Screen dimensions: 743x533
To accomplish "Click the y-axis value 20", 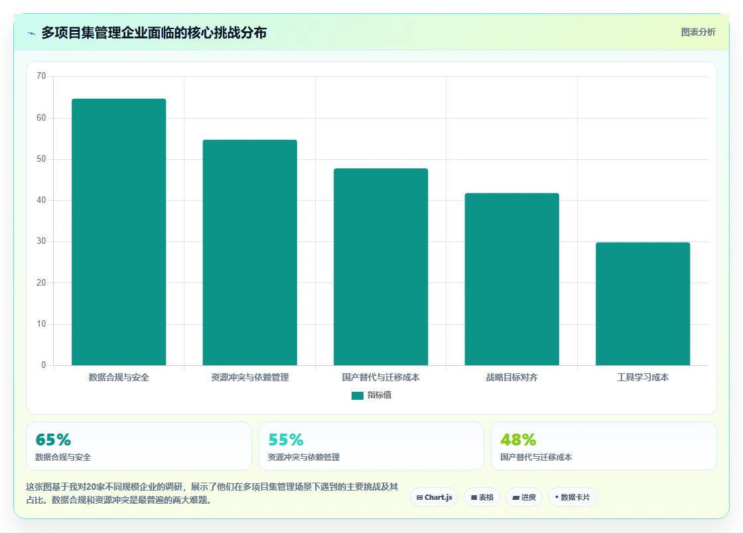I will pos(41,282).
